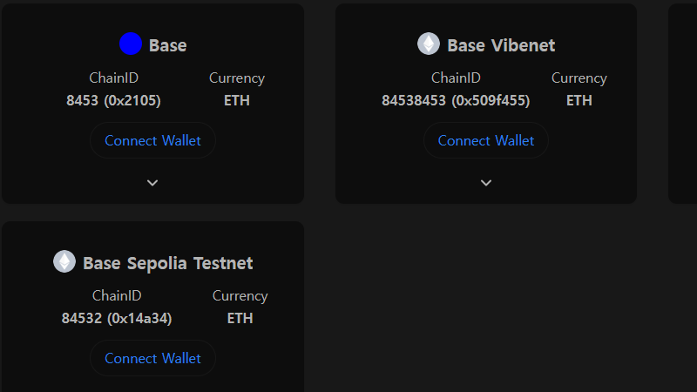
Task: Expand the Base card details chevron
Action: (152, 183)
